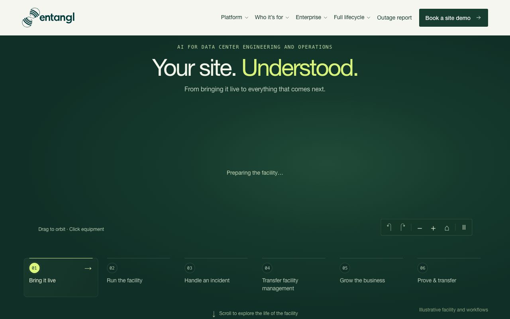Click the Your site. Understood. headline
This screenshot has width=510, height=319.
pos(255,67)
